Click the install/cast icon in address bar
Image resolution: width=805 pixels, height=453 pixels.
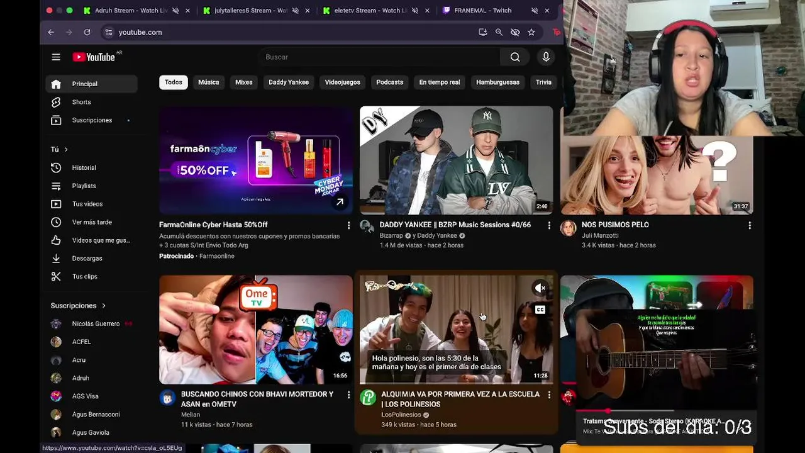click(483, 32)
